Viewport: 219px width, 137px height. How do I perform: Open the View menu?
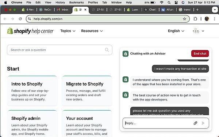click(x=48, y=3)
